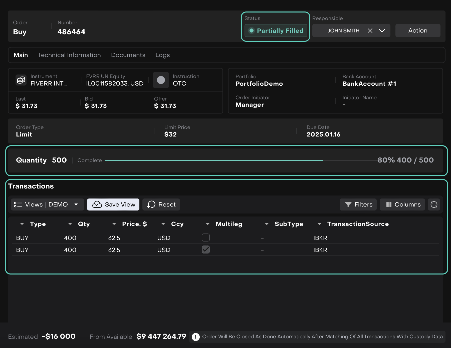
Task: Expand the Responsible dropdown chevron
Action: point(382,30)
